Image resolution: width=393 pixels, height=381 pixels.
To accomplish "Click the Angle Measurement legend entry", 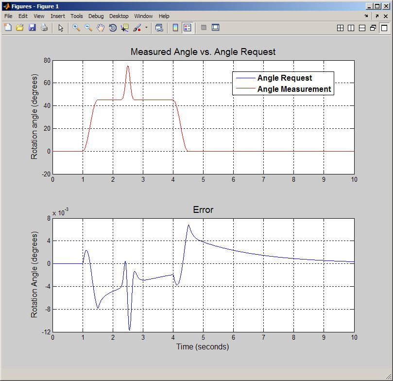I will (294, 89).
